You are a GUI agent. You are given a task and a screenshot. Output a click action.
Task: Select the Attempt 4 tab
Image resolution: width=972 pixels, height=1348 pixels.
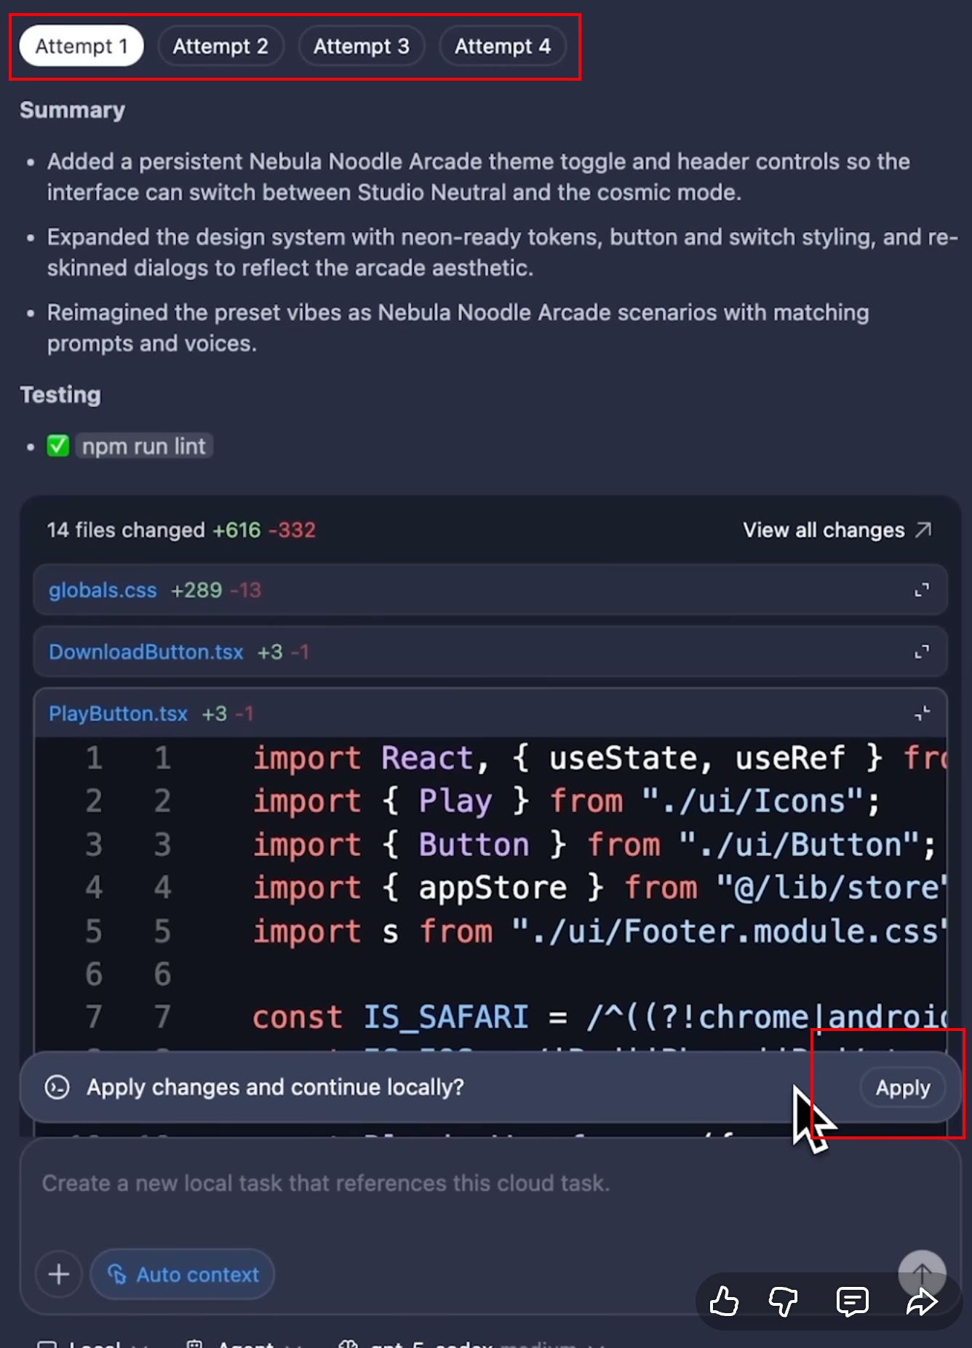pos(502,47)
